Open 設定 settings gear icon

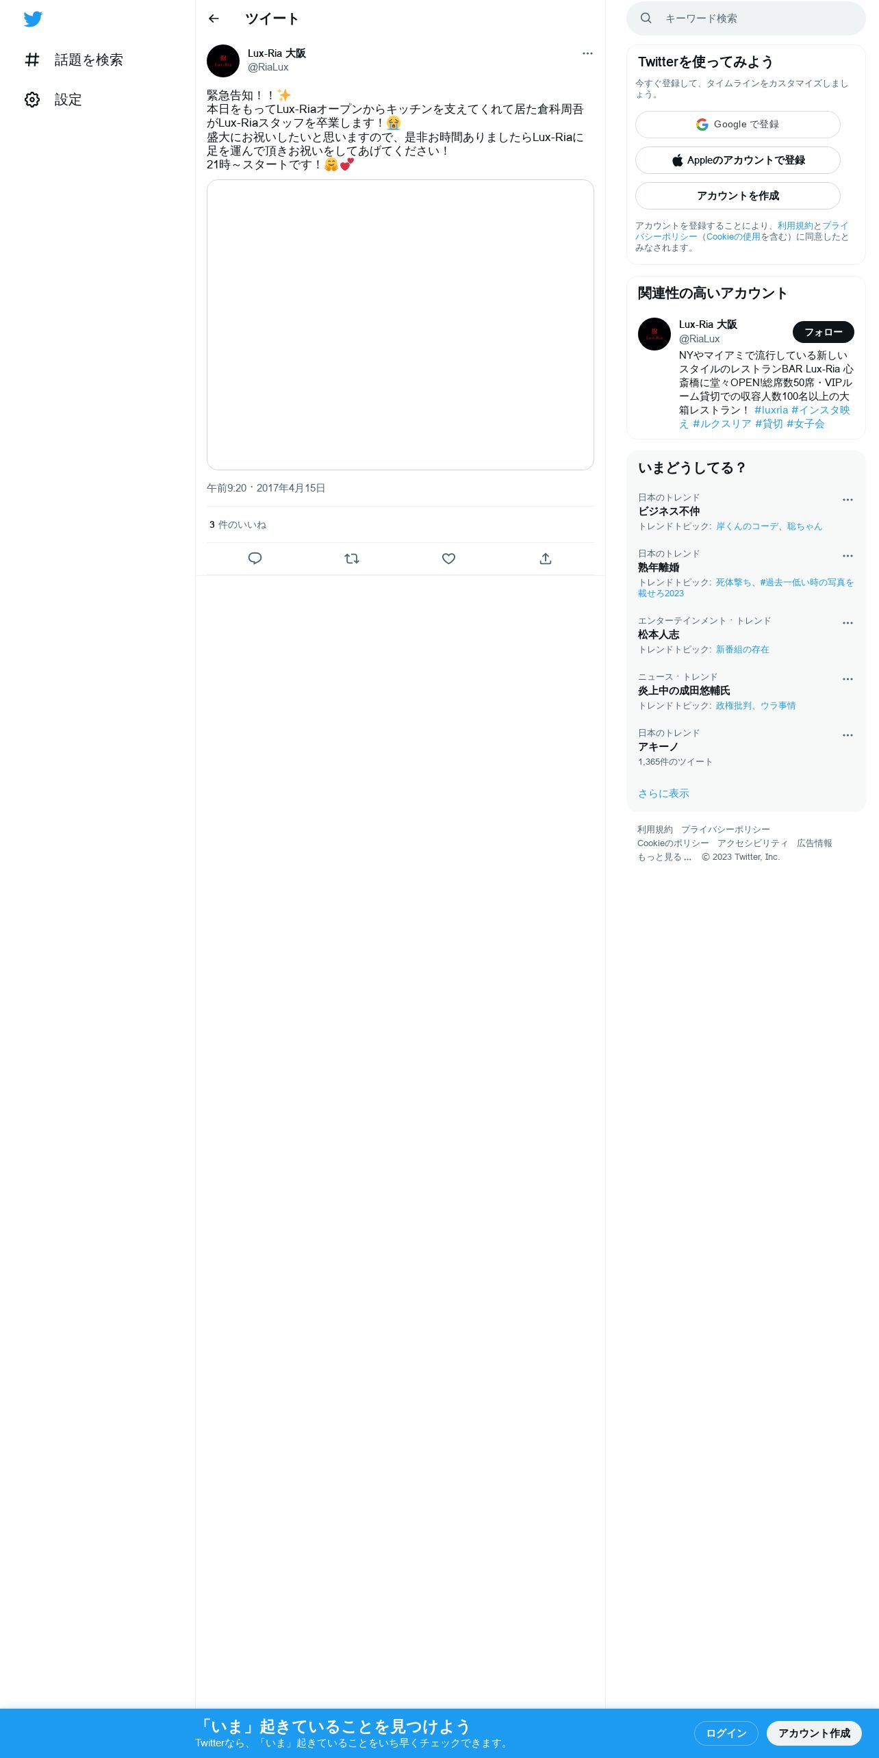(32, 99)
